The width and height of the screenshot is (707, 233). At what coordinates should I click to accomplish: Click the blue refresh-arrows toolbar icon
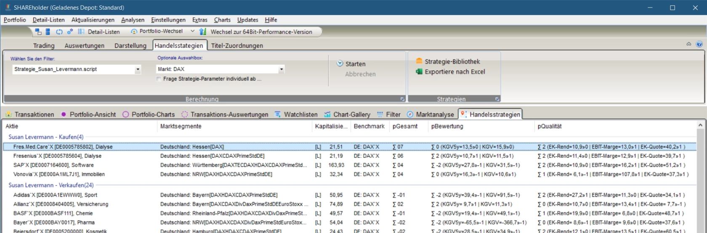coord(59,31)
